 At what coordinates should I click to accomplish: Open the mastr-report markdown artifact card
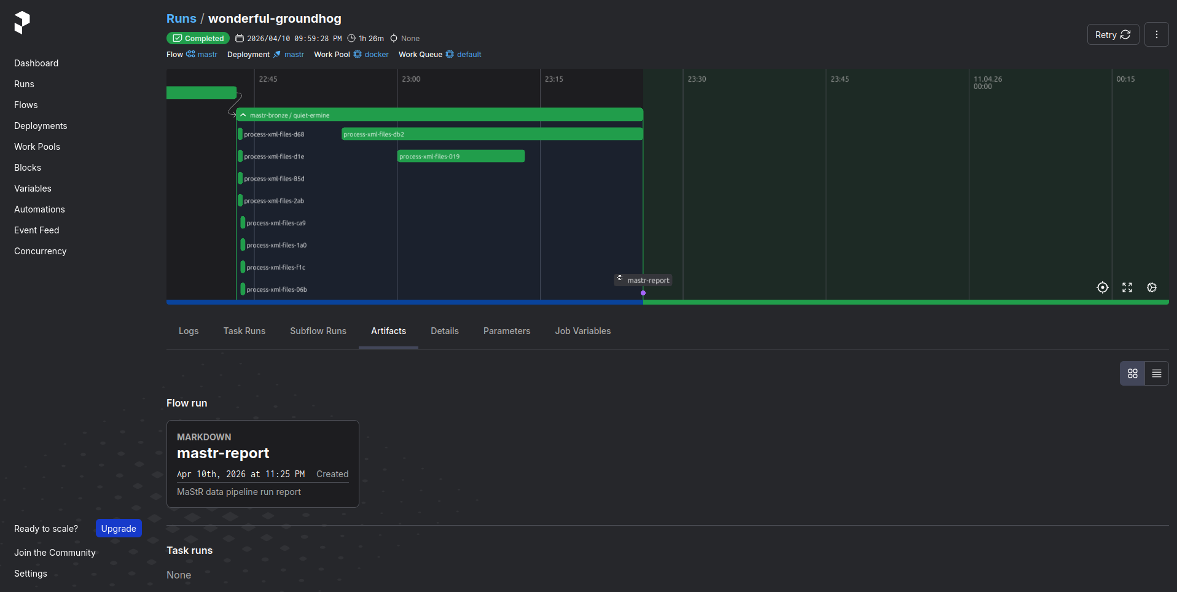[262, 464]
